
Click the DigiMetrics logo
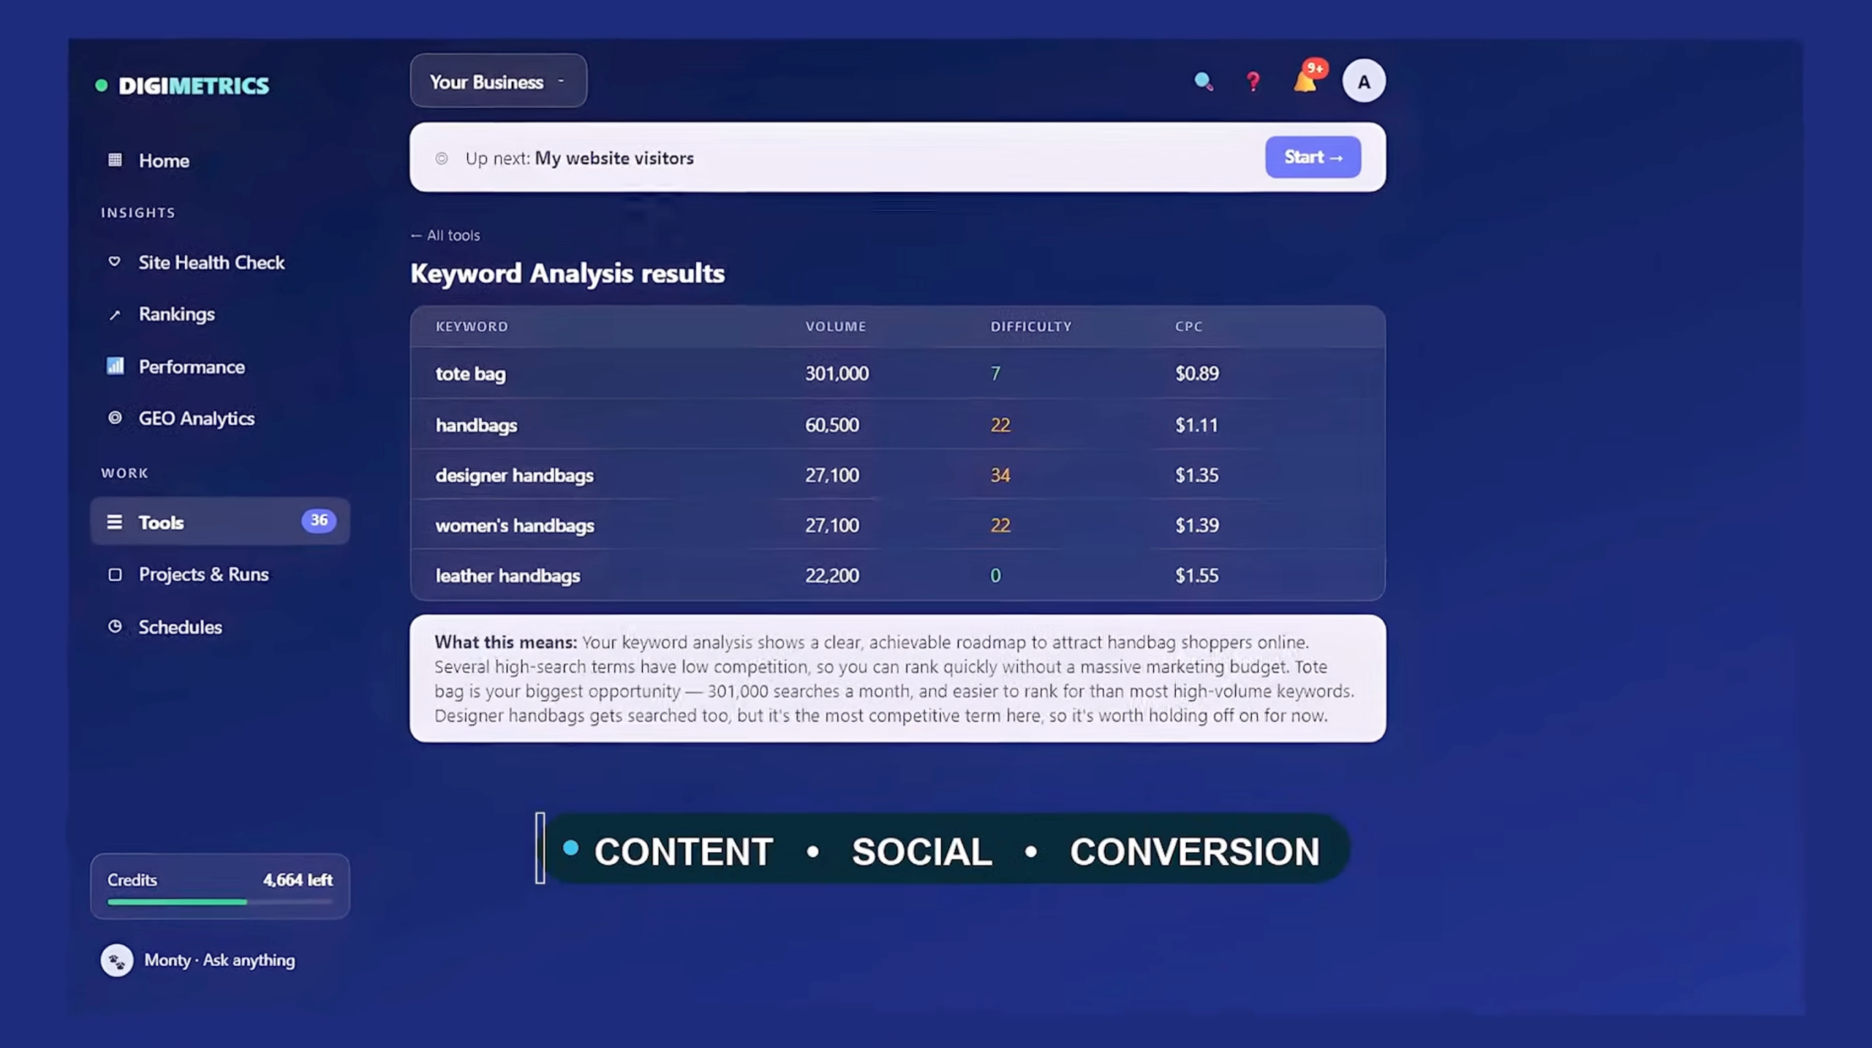click(x=182, y=86)
